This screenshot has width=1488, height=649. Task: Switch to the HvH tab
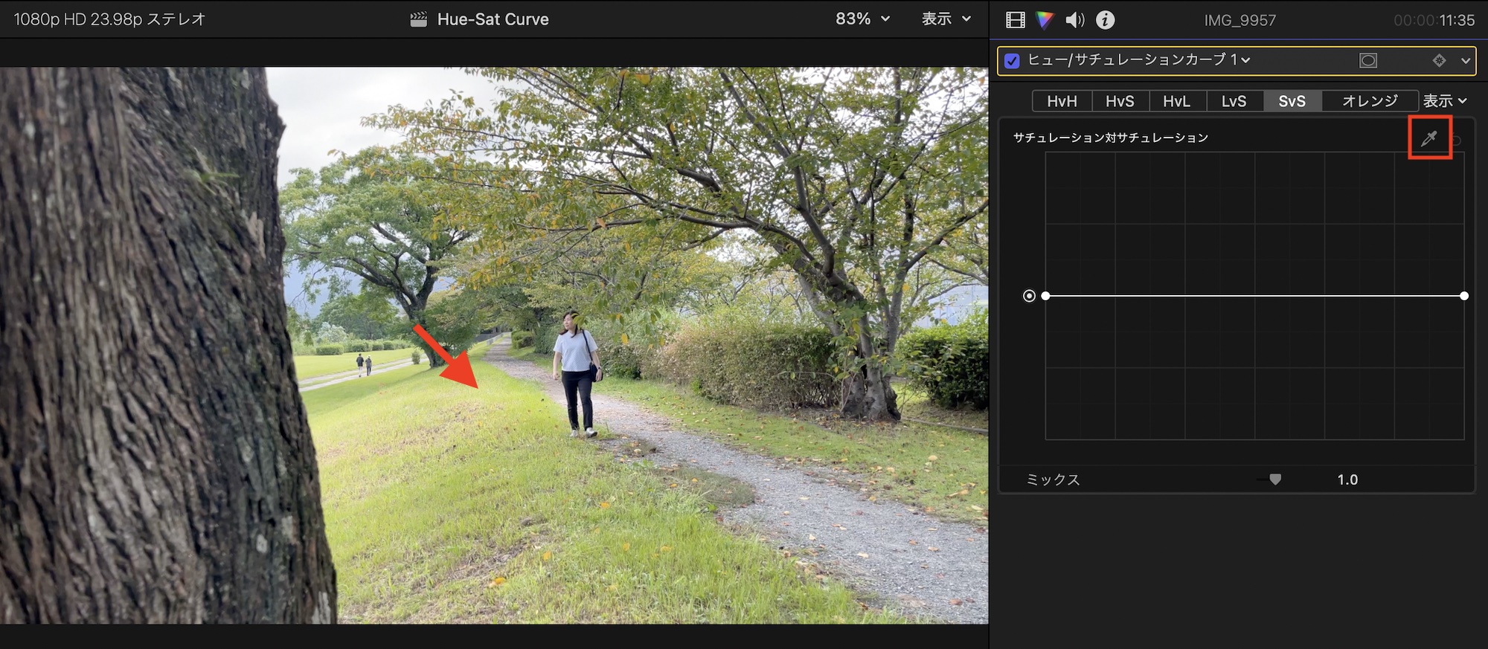click(1062, 101)
